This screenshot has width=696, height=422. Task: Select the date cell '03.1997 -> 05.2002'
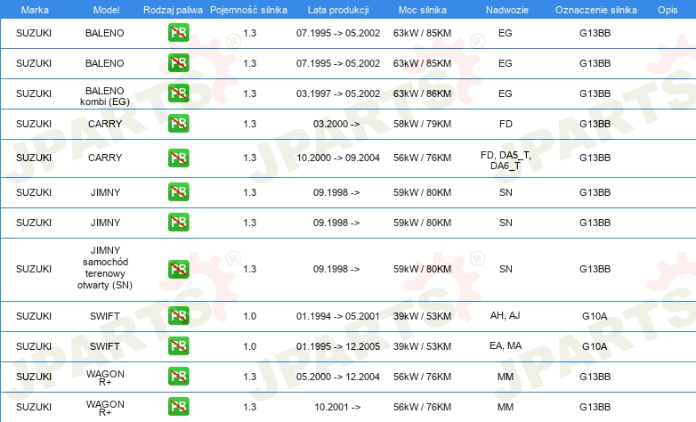[338, 93]
